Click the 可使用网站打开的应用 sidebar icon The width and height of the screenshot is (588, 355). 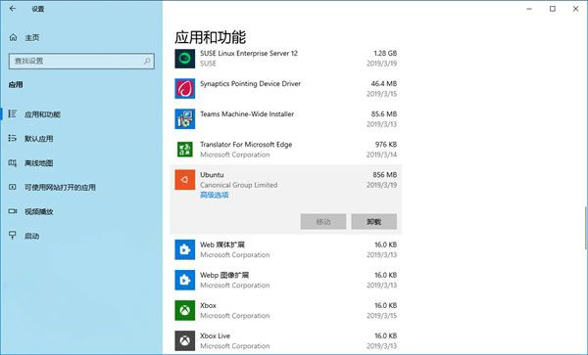point(13,187)
